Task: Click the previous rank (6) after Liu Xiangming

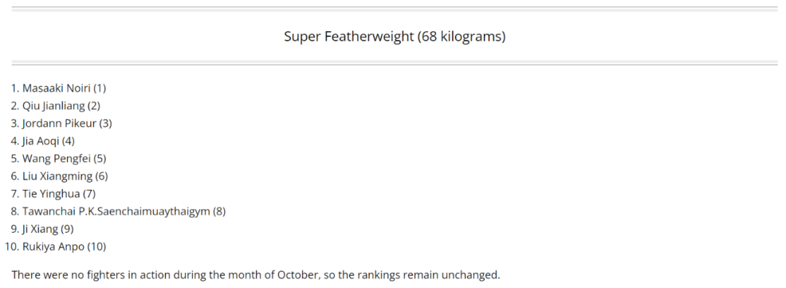Action: 102,176
